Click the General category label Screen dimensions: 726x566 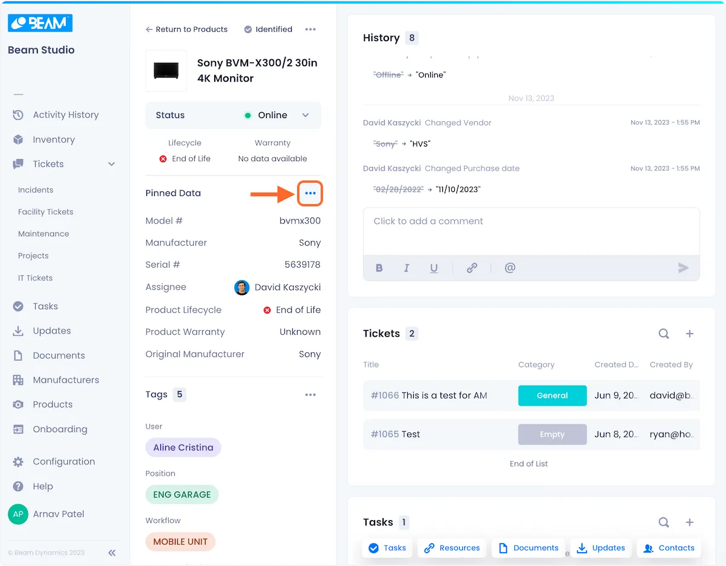(x=552, y=395)
